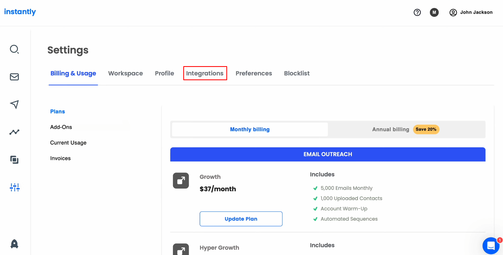Switch to Annual billing option

pos(390,129)
